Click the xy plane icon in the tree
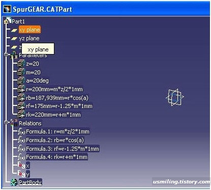Viewport: 211px width, 190px height. click(x=14, y=30)
